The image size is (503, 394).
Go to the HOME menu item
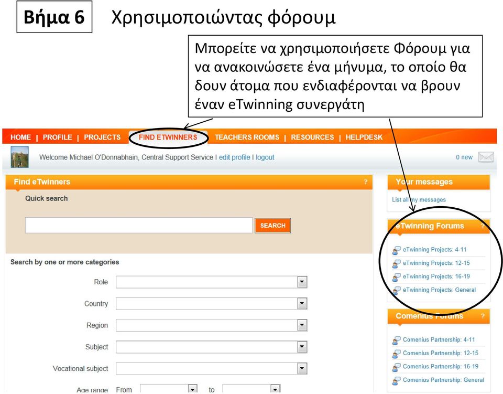click(x=20, y=137)
